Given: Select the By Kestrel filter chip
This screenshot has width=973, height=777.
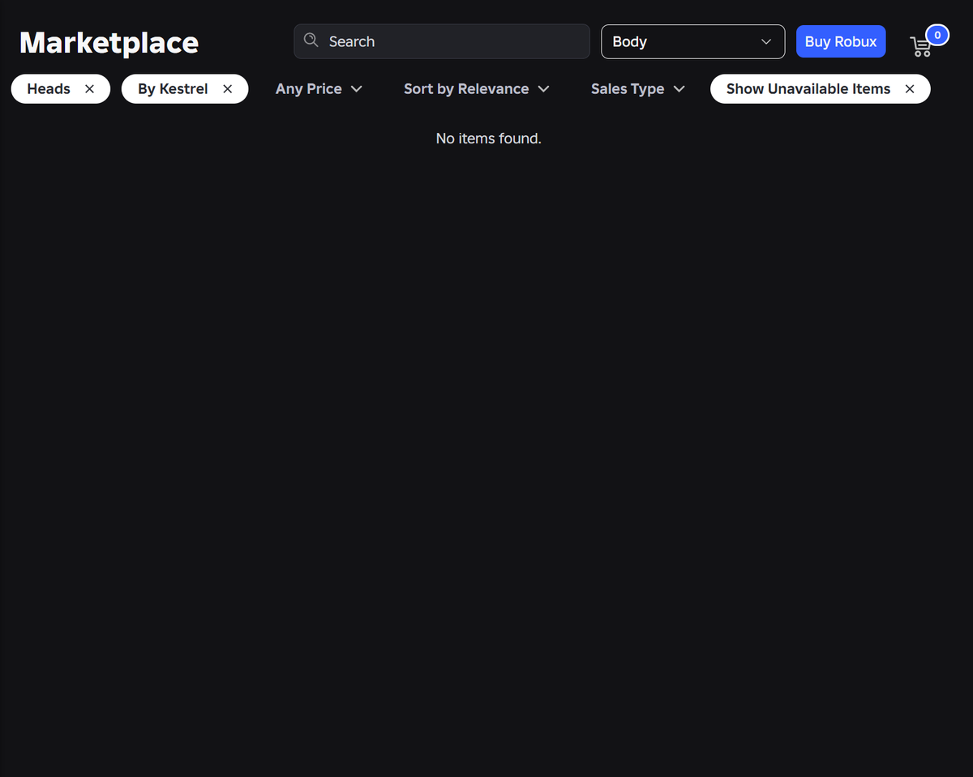Looking at the screenshot, I should coord(185,89).
